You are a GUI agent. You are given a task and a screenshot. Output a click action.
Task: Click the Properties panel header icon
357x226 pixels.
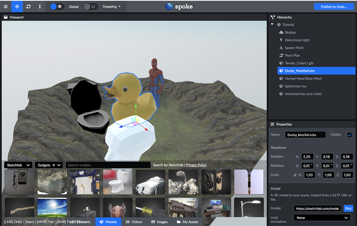click(272, 124)
